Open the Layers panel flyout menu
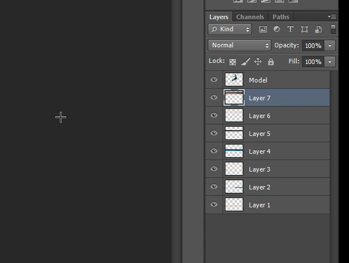 pos(332,16)
